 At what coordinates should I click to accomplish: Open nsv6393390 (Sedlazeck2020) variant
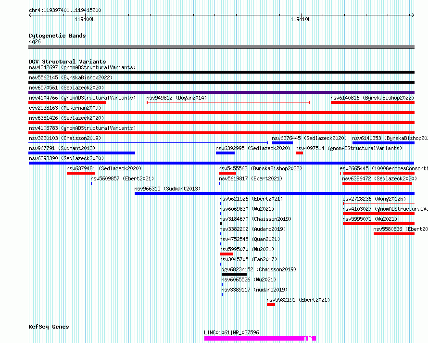pos(66,158)
